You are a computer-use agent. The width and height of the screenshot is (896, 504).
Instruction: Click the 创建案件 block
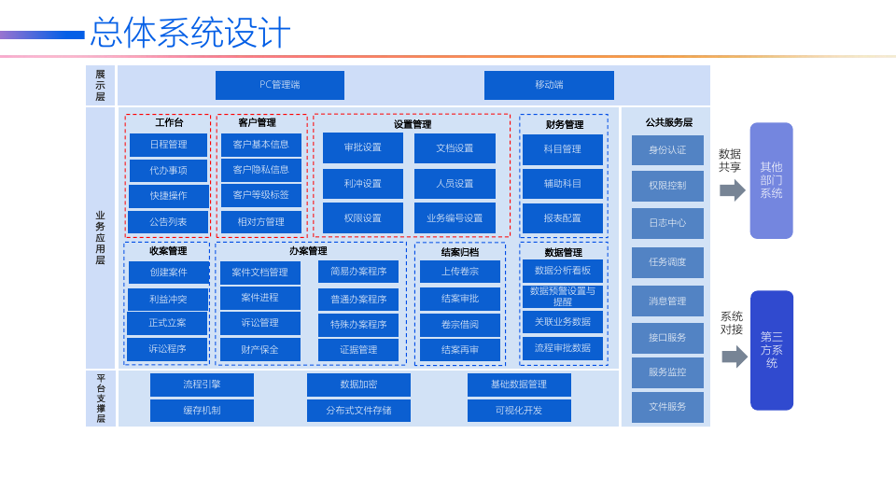coord(168,273)
